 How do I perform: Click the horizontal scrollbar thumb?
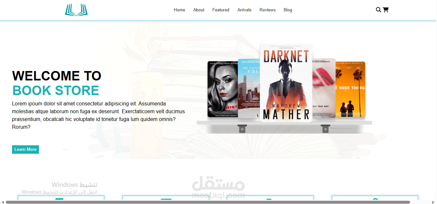click(208, 202)
